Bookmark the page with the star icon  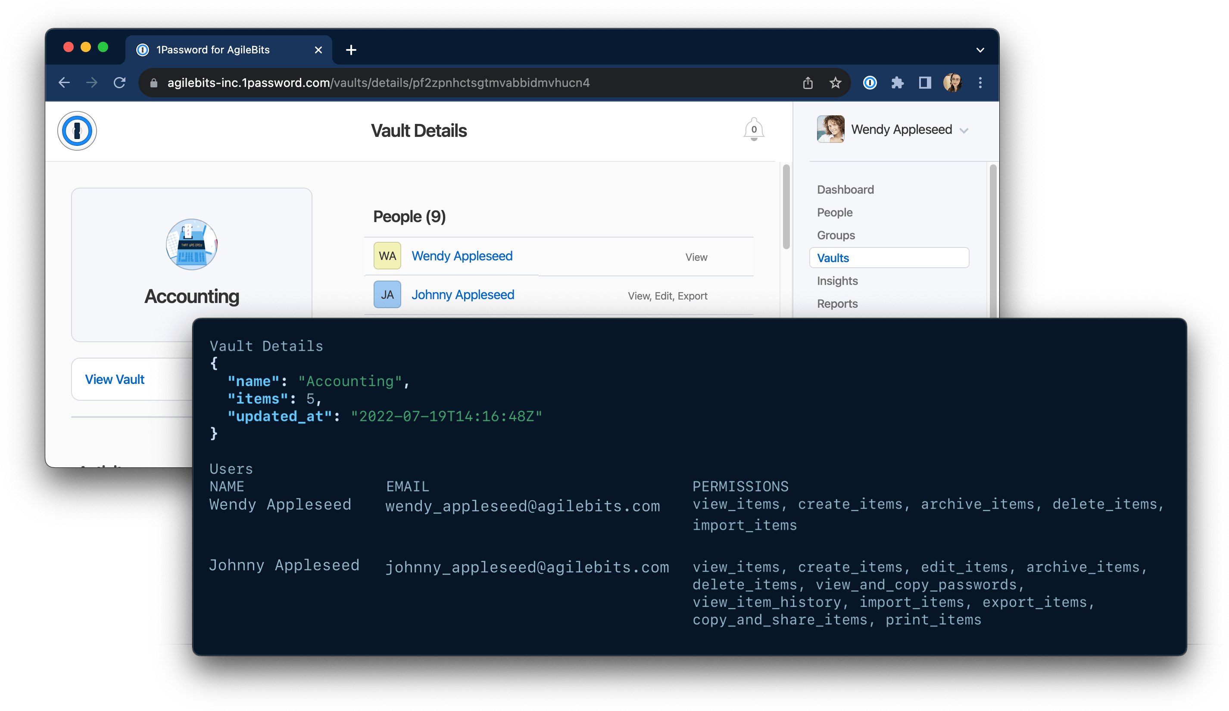[836, 83]
